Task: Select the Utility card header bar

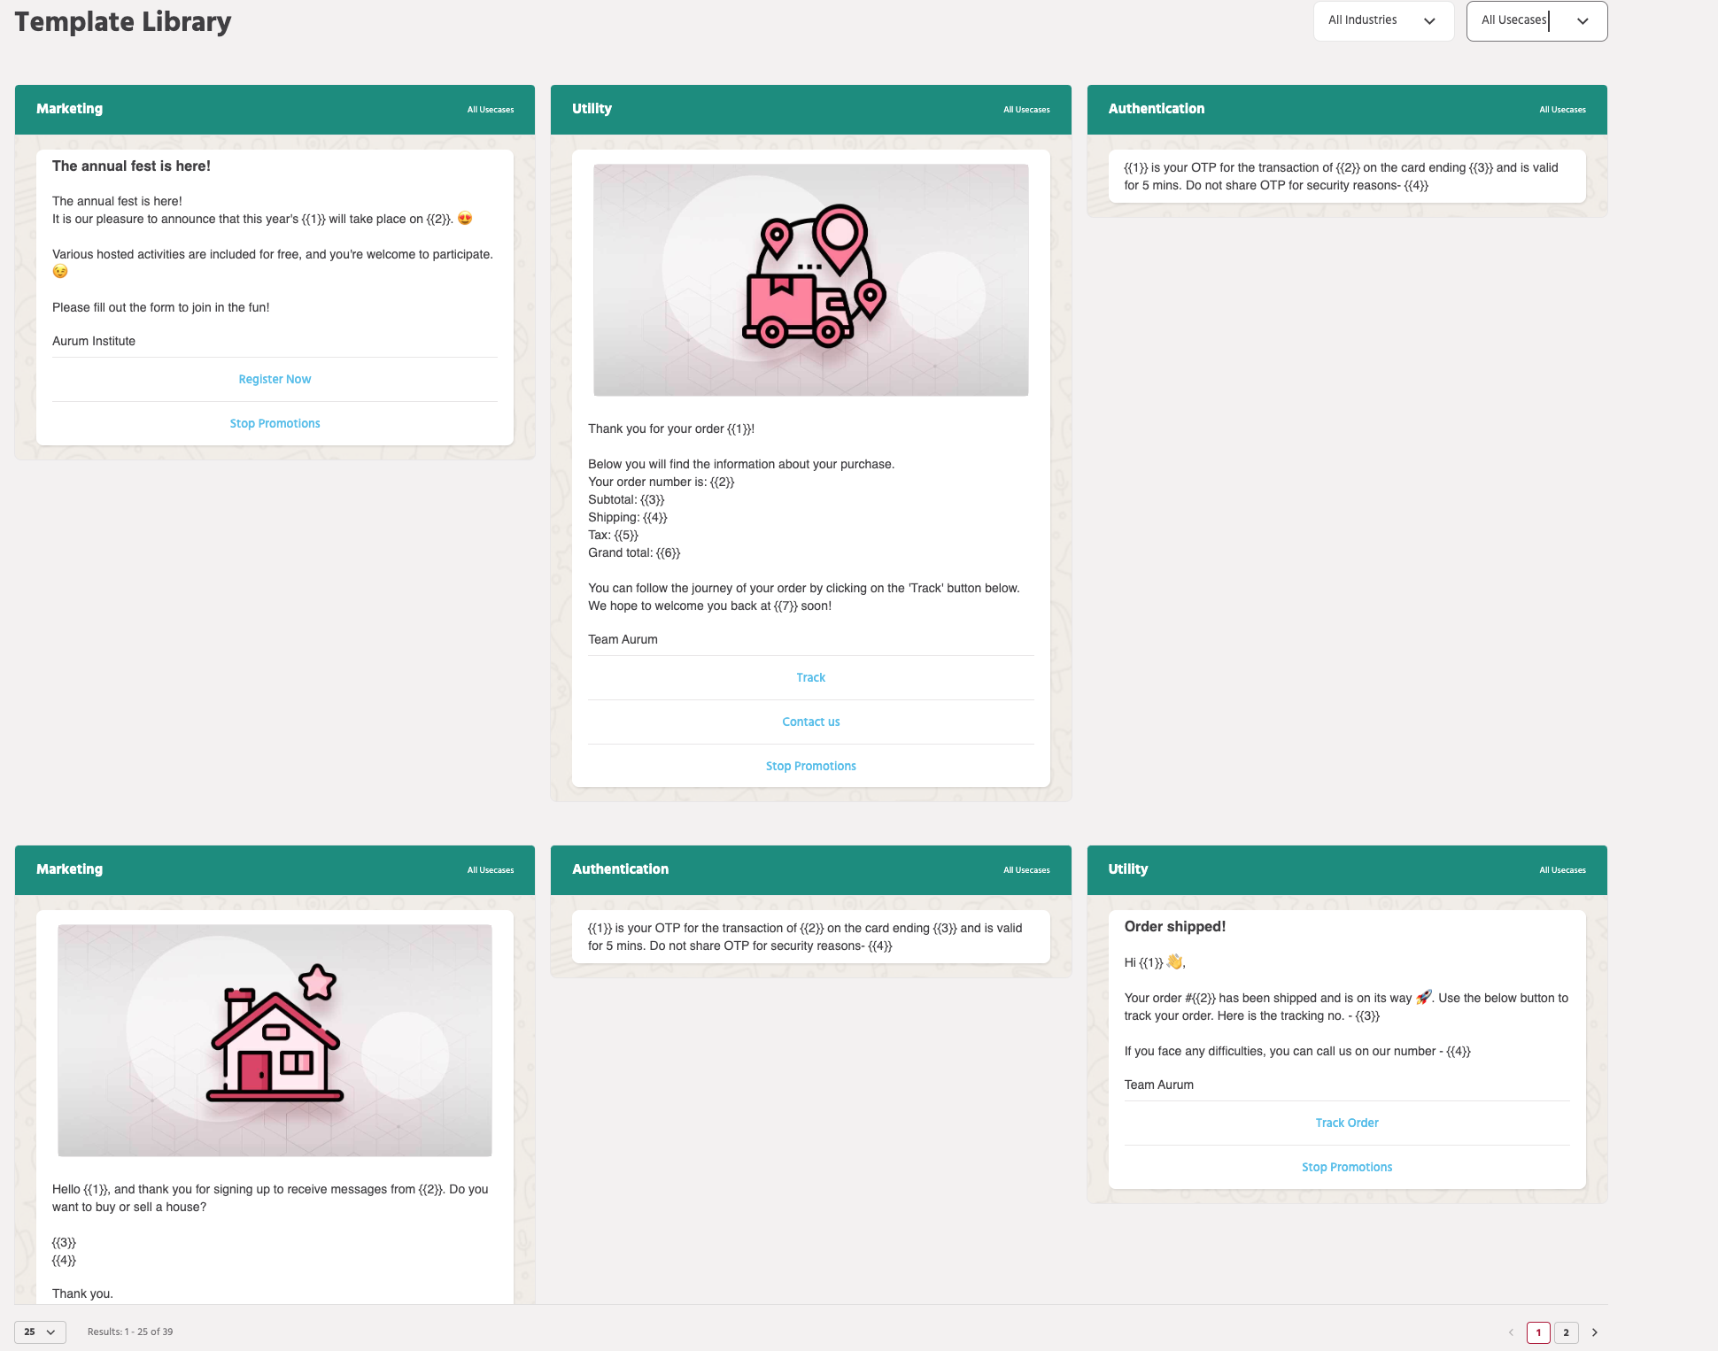Action: [x=810, y=109]
